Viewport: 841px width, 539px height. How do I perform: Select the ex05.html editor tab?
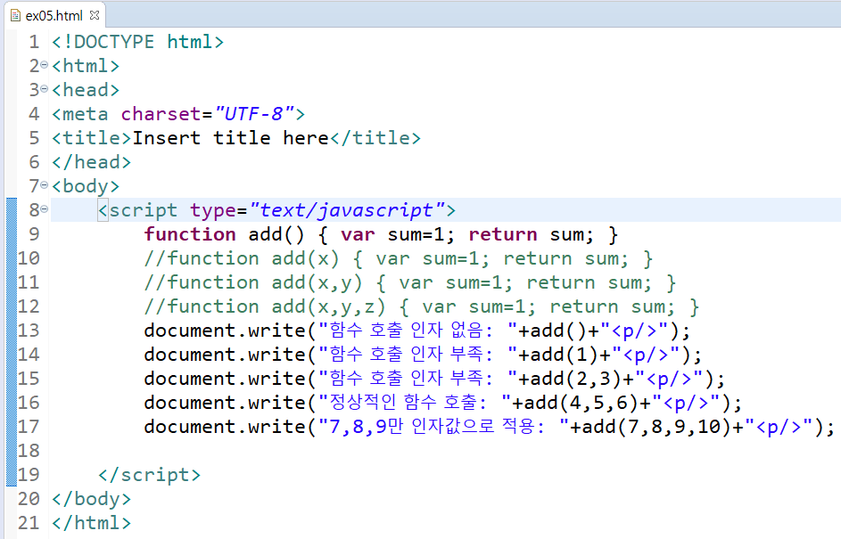coord(55,15)
